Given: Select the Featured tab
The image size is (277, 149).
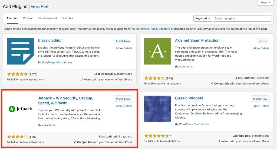Looking at the screenshot, I should tap(12, 18).
